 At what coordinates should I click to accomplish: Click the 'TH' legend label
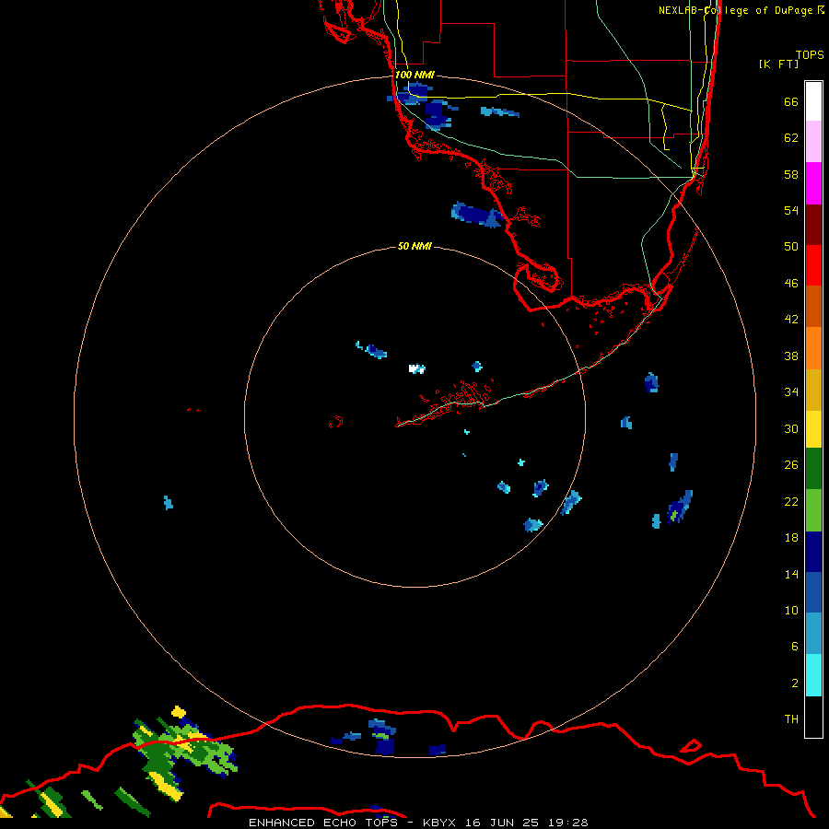791,719
